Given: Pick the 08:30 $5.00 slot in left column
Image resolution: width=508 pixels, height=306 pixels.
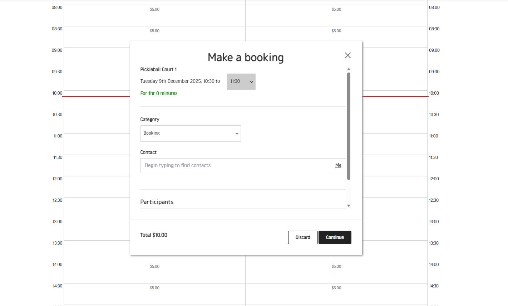Looking at the screenshot, I should [x=154, y=31].
